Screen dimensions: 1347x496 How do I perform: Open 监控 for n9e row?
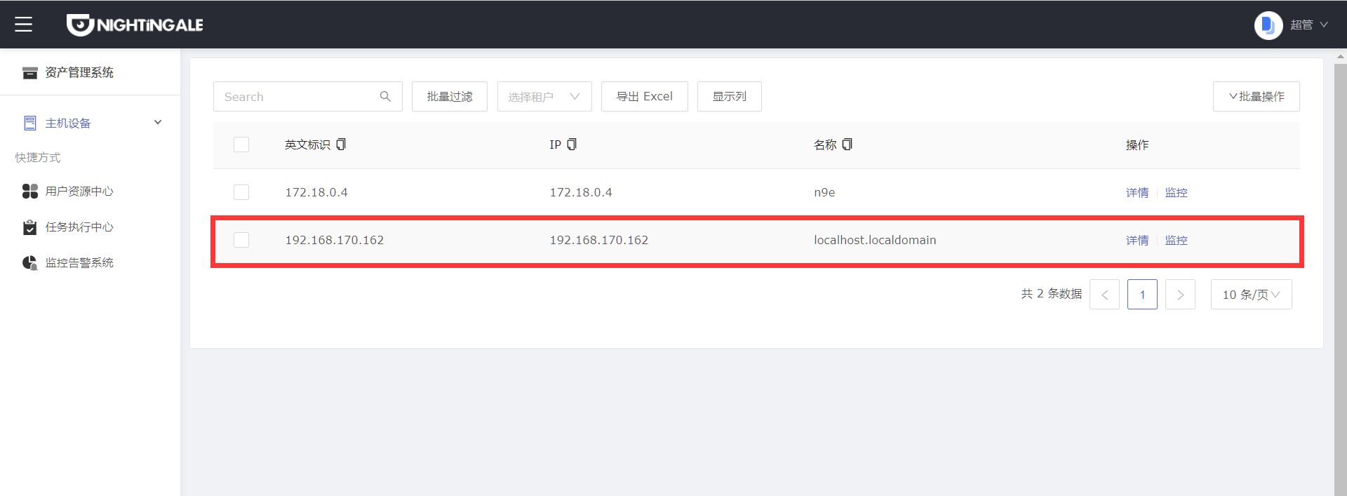(1177, 192)
